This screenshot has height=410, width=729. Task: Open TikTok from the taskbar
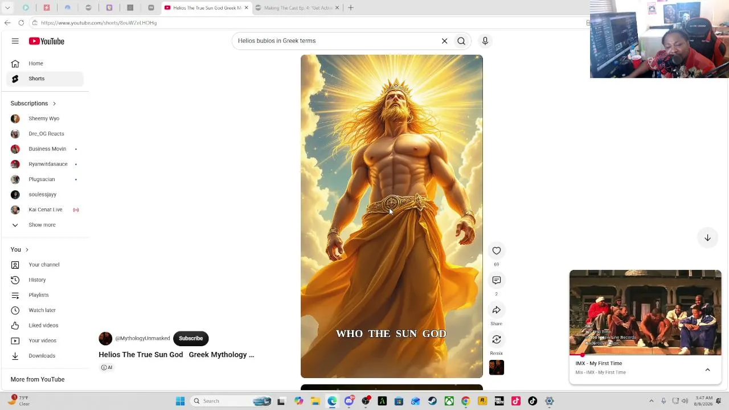[x=533, y=401]
